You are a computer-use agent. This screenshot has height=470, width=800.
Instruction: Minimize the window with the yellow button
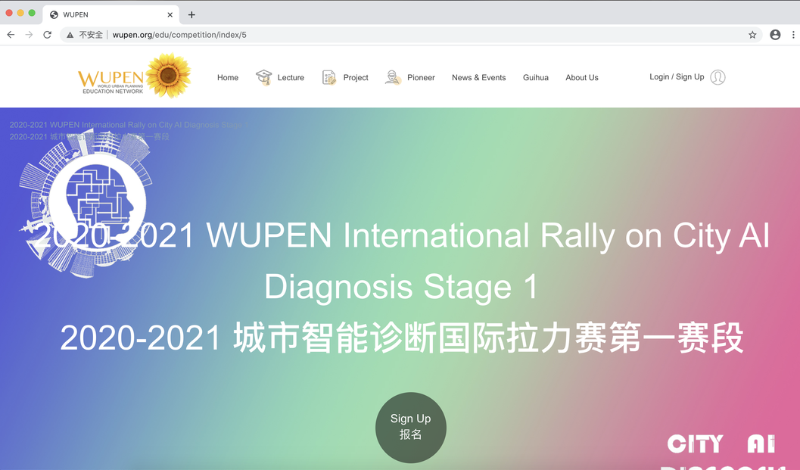click(x=20, y=13)
